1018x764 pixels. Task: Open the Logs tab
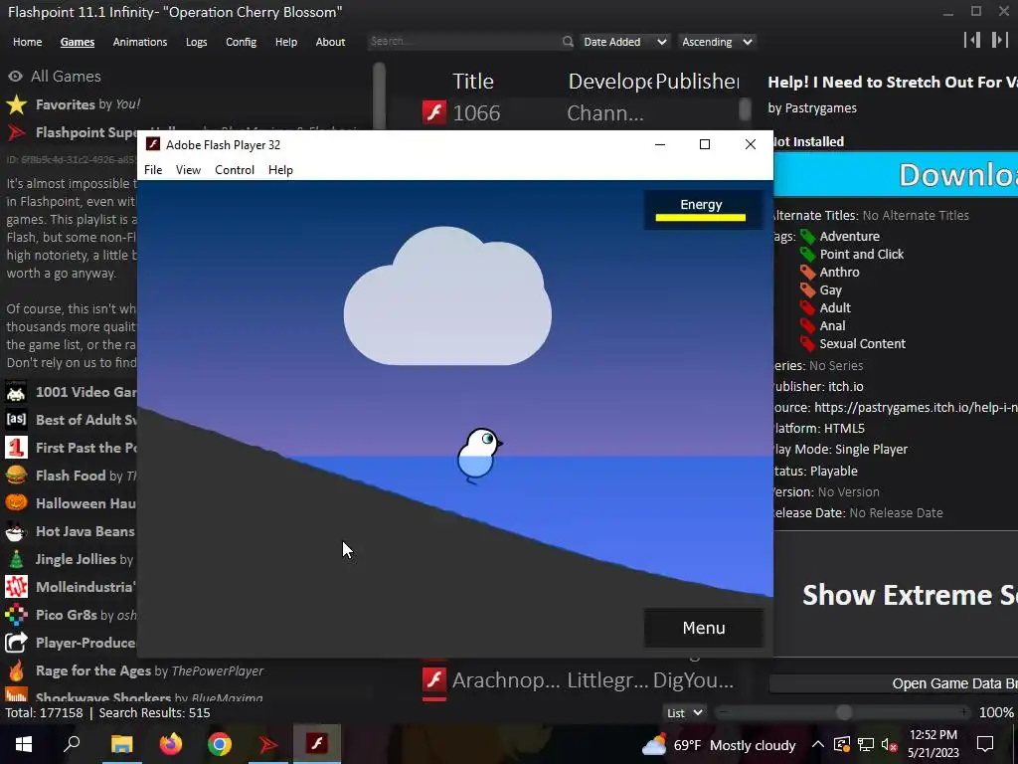tap(196, 42)
